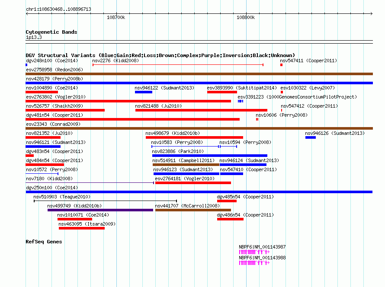Select the nsv946122 (Sudmant2013) blue gain bar
The height and width of the screenshot is (287, 385).
144,92
